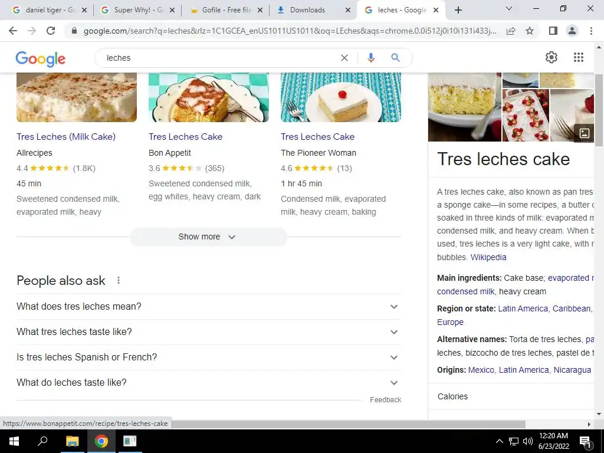
Task: Reload the current page
Action: (51, 31)
